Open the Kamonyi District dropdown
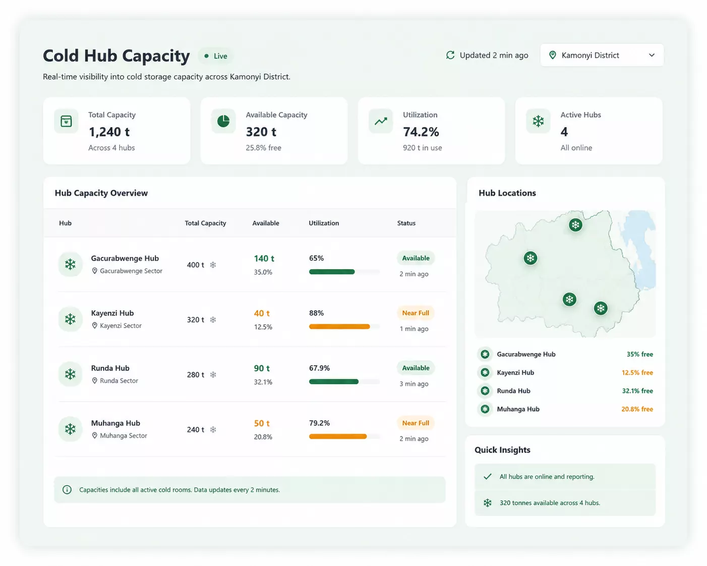Viewport: 707px width, 566px height. [602, 55]
